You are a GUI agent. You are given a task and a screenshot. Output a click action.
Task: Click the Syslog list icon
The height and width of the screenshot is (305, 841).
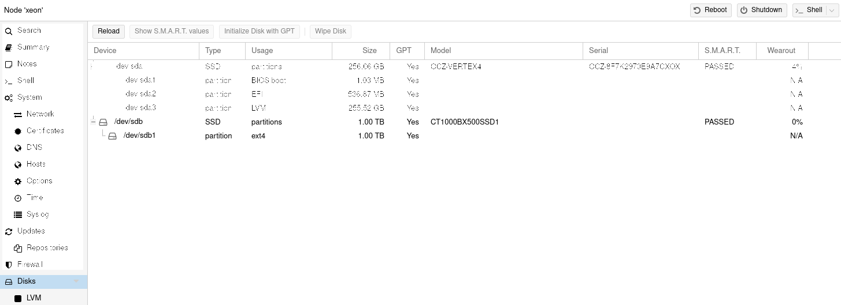[18, 215]
